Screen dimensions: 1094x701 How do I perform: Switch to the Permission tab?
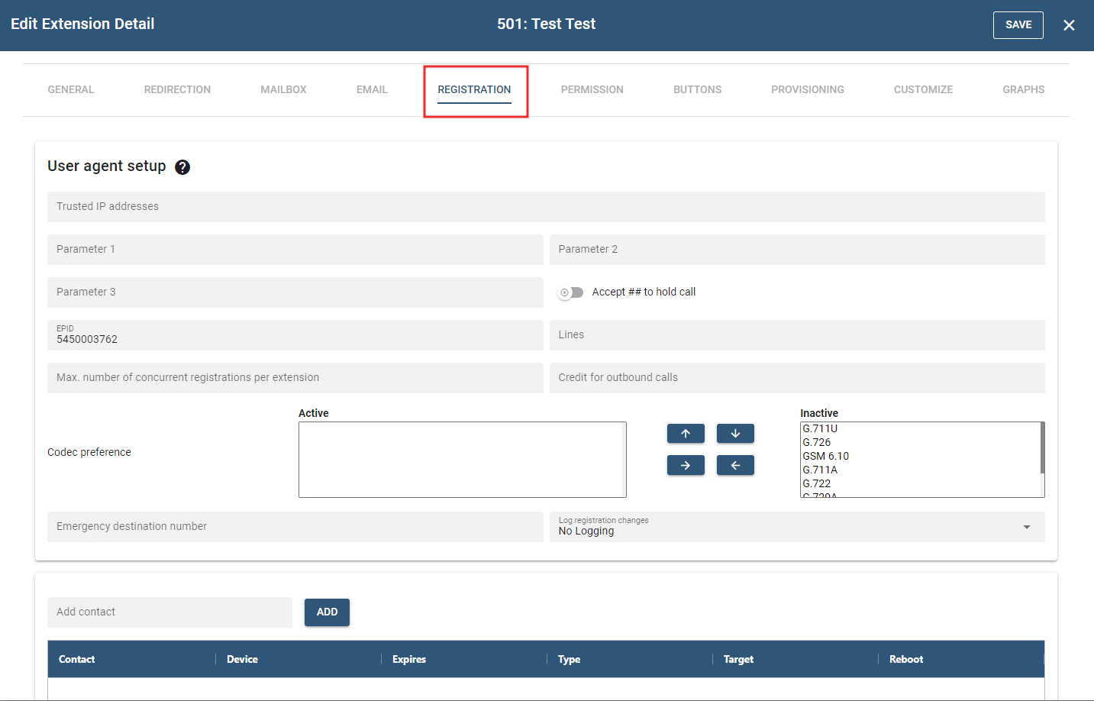(x=592, y=89)
